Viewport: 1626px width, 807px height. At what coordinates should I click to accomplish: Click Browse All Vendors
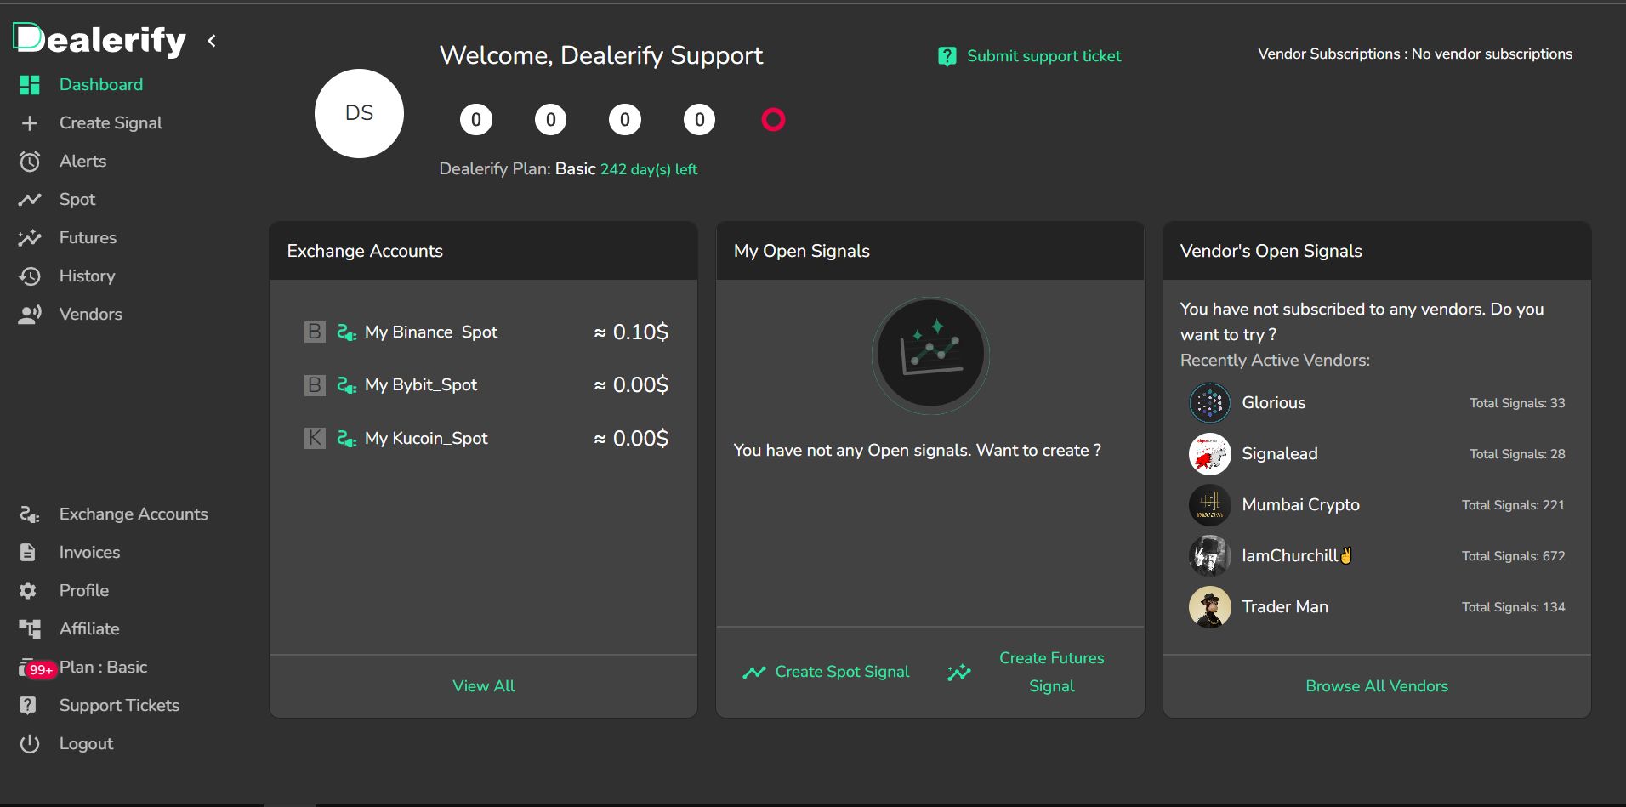tap(1376, 685)
